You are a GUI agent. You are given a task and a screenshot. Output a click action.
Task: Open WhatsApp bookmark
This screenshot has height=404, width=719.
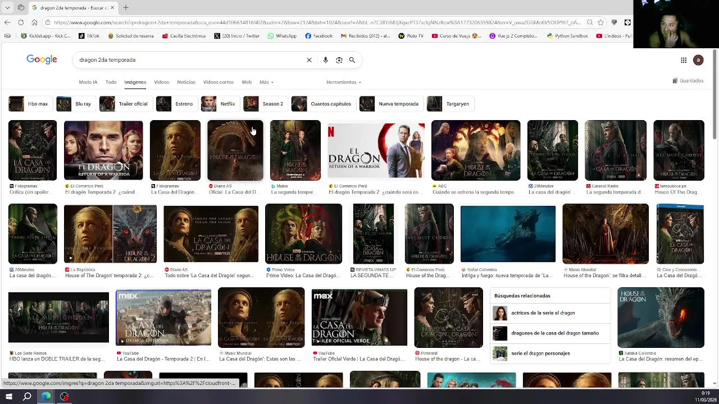pyautogui.click(x=282, y=36)
